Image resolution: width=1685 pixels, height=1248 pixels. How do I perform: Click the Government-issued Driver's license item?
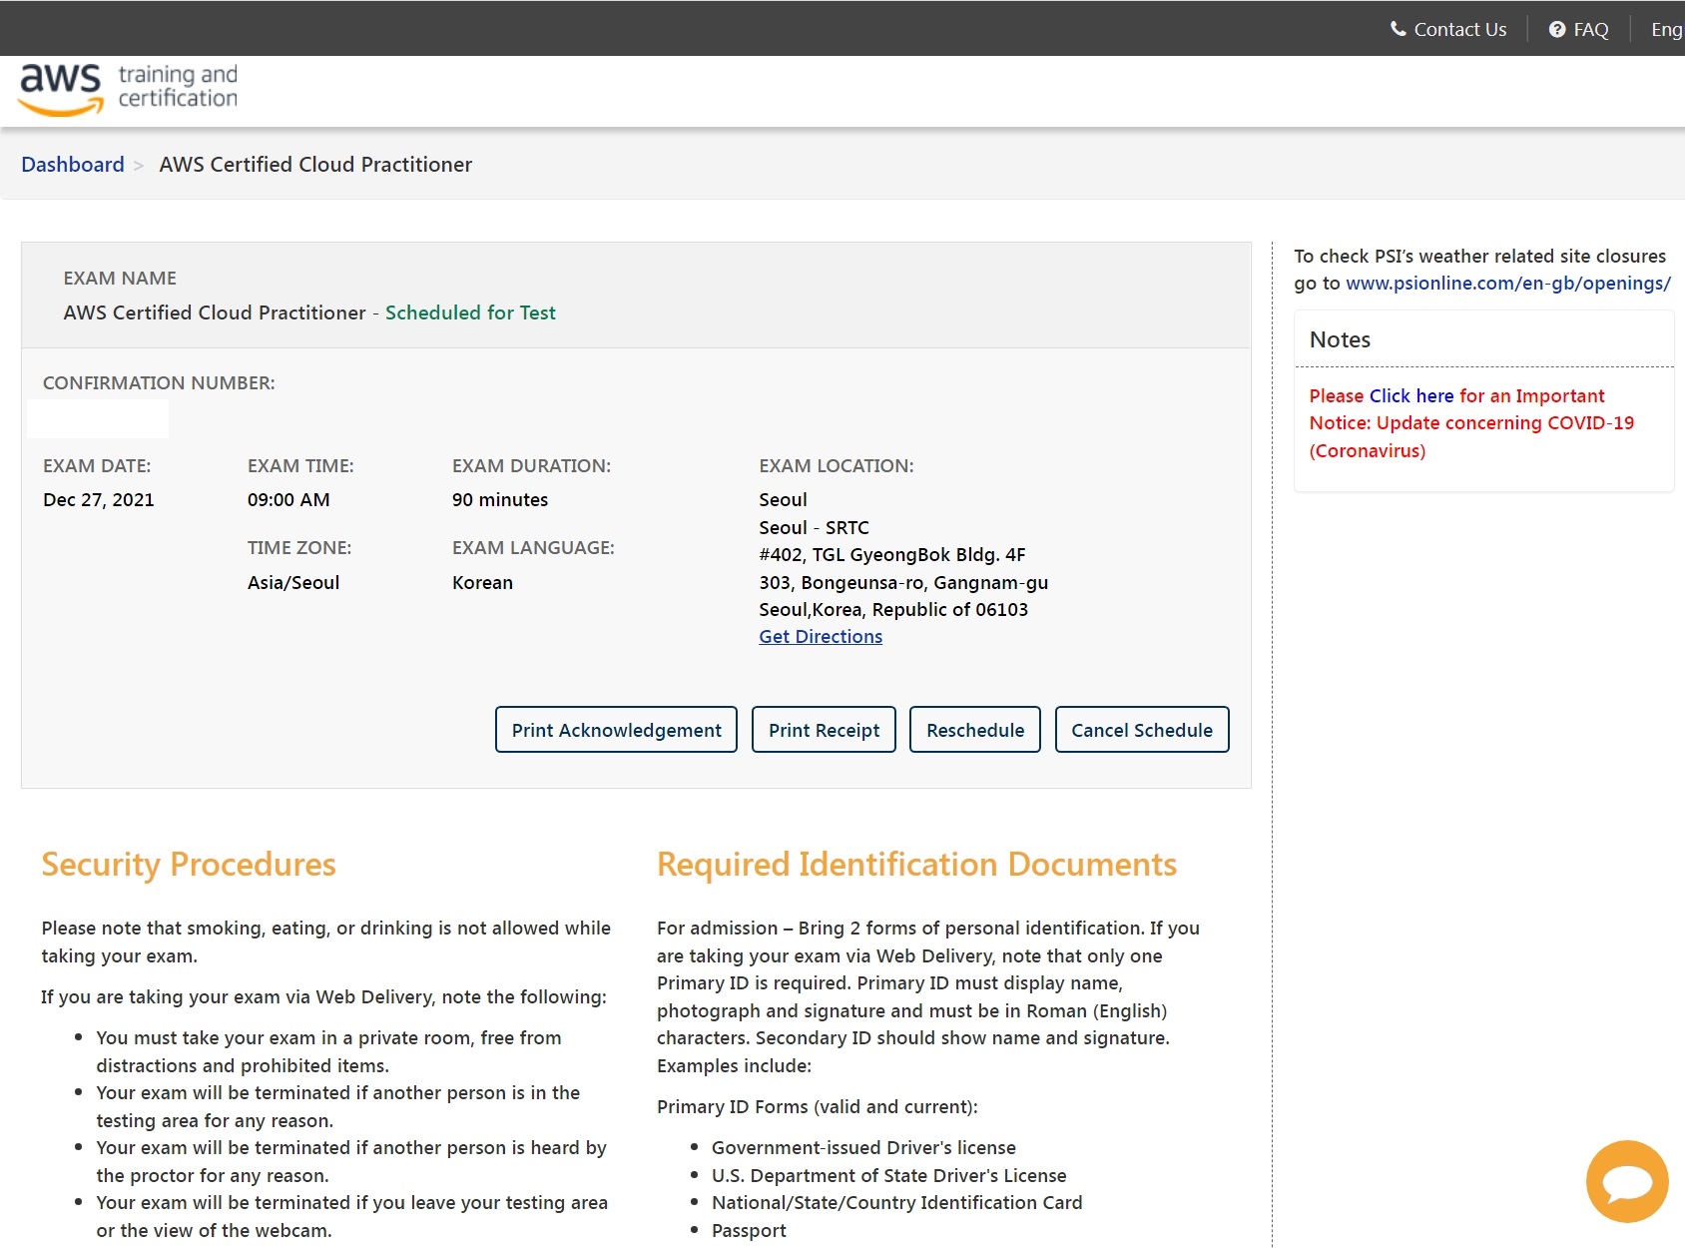(x=863, y=1148)
